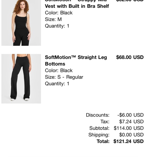Select the $114.00 USD subtotal amount
Screen dimensions: 157x157
pyautogui.click(x=129, y=128)
